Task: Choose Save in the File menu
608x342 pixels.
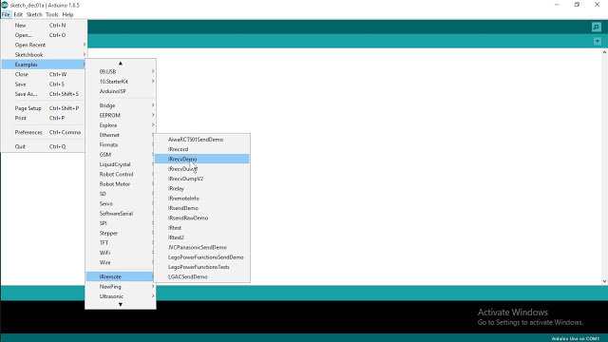Action: click(44, 85)
